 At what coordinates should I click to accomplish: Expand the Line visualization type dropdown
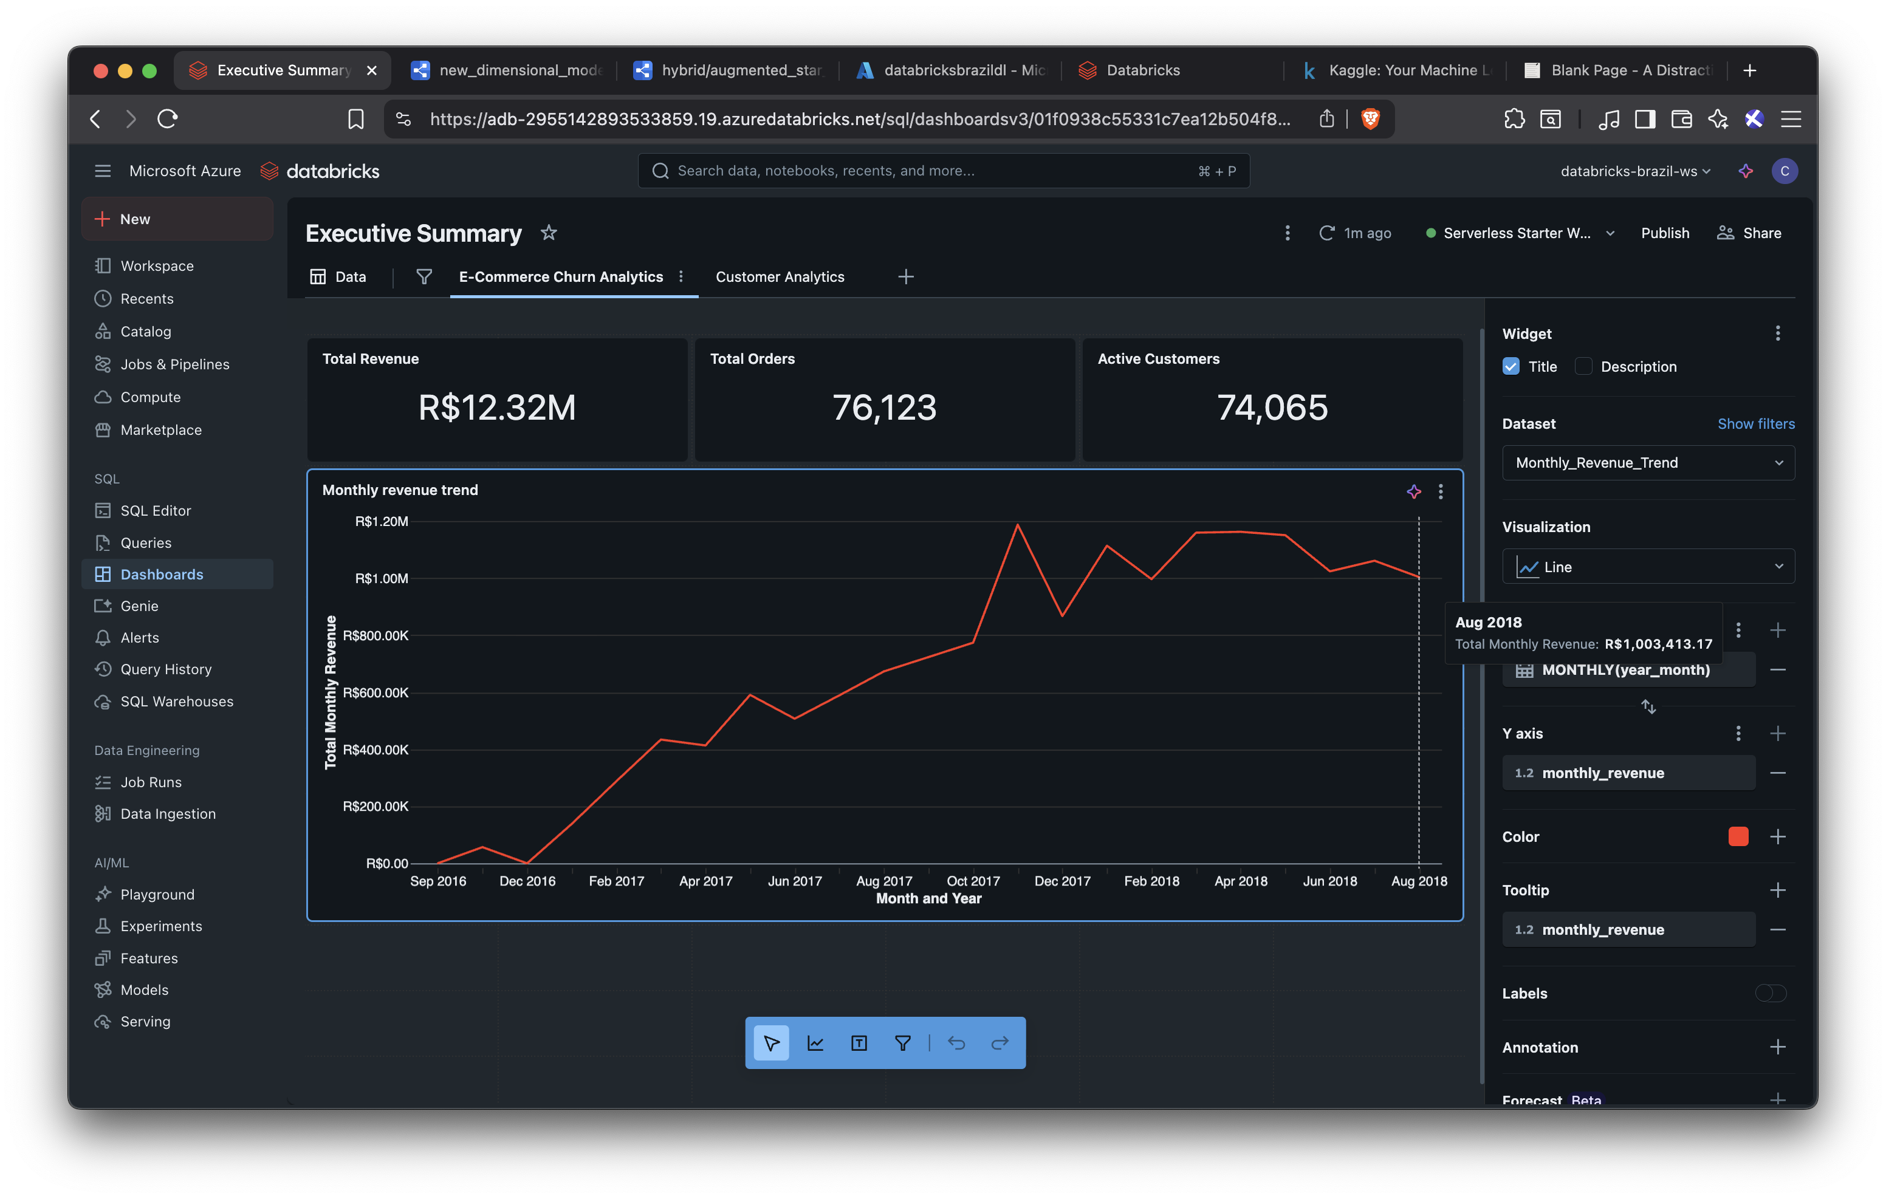pos(1648,566)
